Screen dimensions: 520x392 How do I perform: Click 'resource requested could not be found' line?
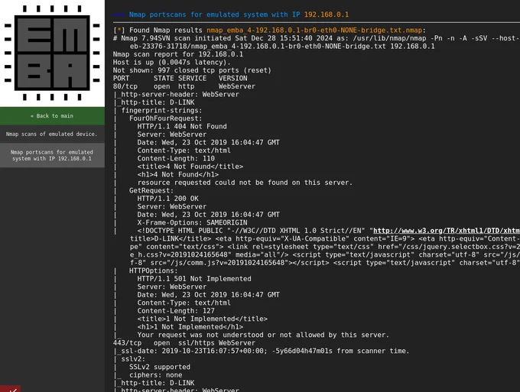coord(245,183)
